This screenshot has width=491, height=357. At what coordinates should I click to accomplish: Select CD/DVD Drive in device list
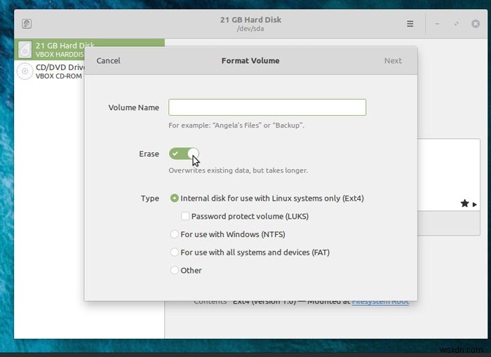click(x=49, y=72)
